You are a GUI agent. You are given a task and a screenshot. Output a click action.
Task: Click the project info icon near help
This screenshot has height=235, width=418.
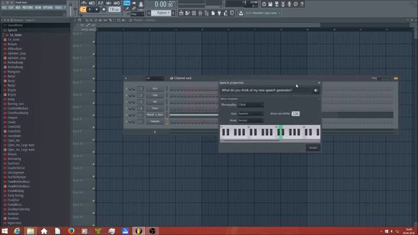pos(296,4)
